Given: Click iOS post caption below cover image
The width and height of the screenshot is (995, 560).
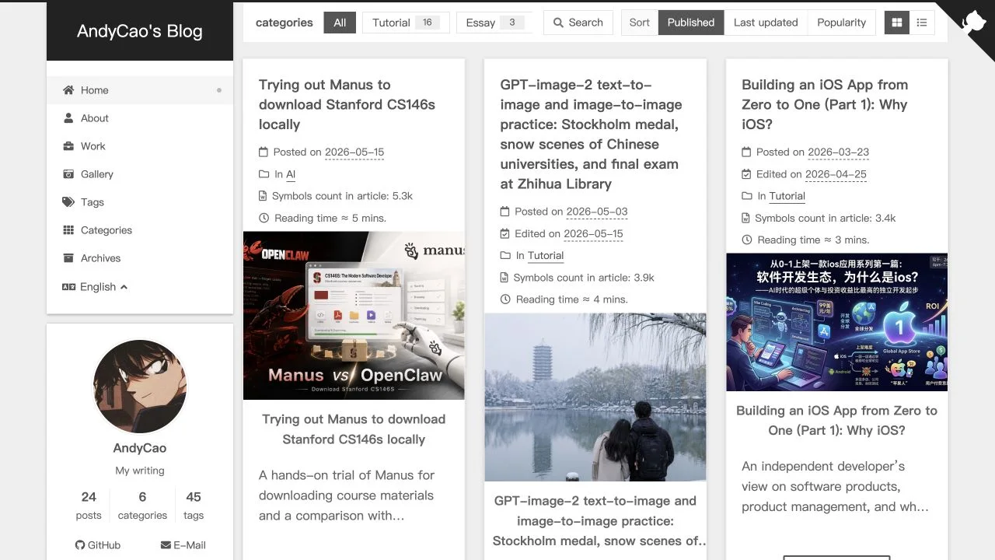Looking at the screenshot, I should pos(837,421).
